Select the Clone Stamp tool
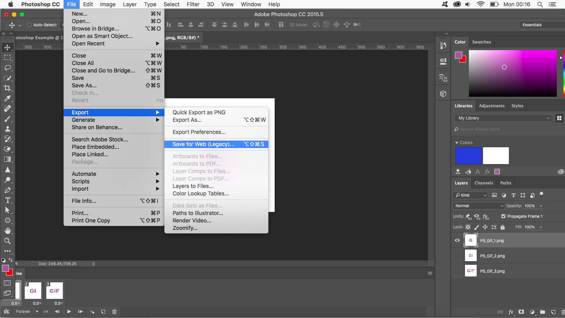 [x=7, y=129]
